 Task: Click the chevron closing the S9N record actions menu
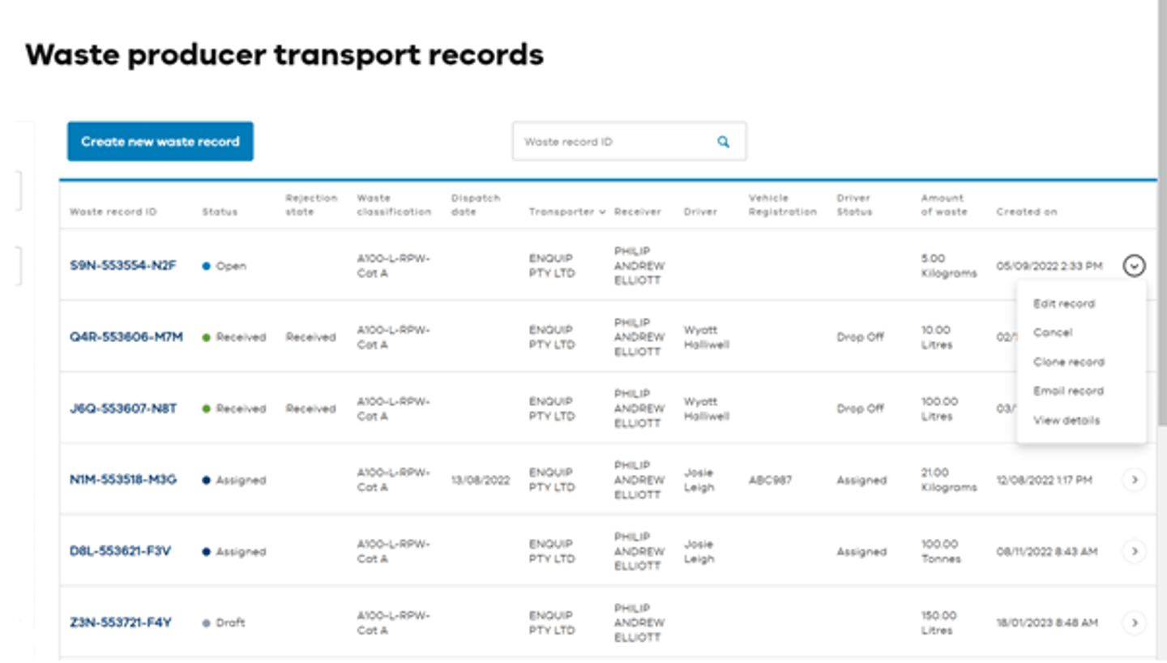pyautogui.click(x=1134, y=265)
